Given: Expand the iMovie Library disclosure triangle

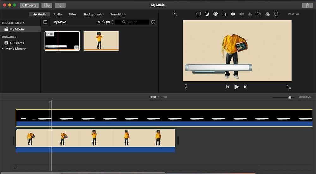Looking at the screenshot, I should pyautogui.click(x=3, y=49).
